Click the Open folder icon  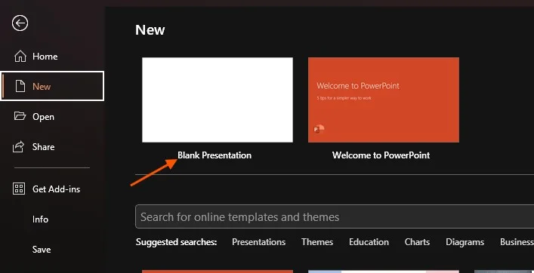coord(20,116)
